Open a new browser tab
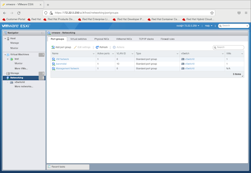The image size is (251, 173). (x=48, y=5)
